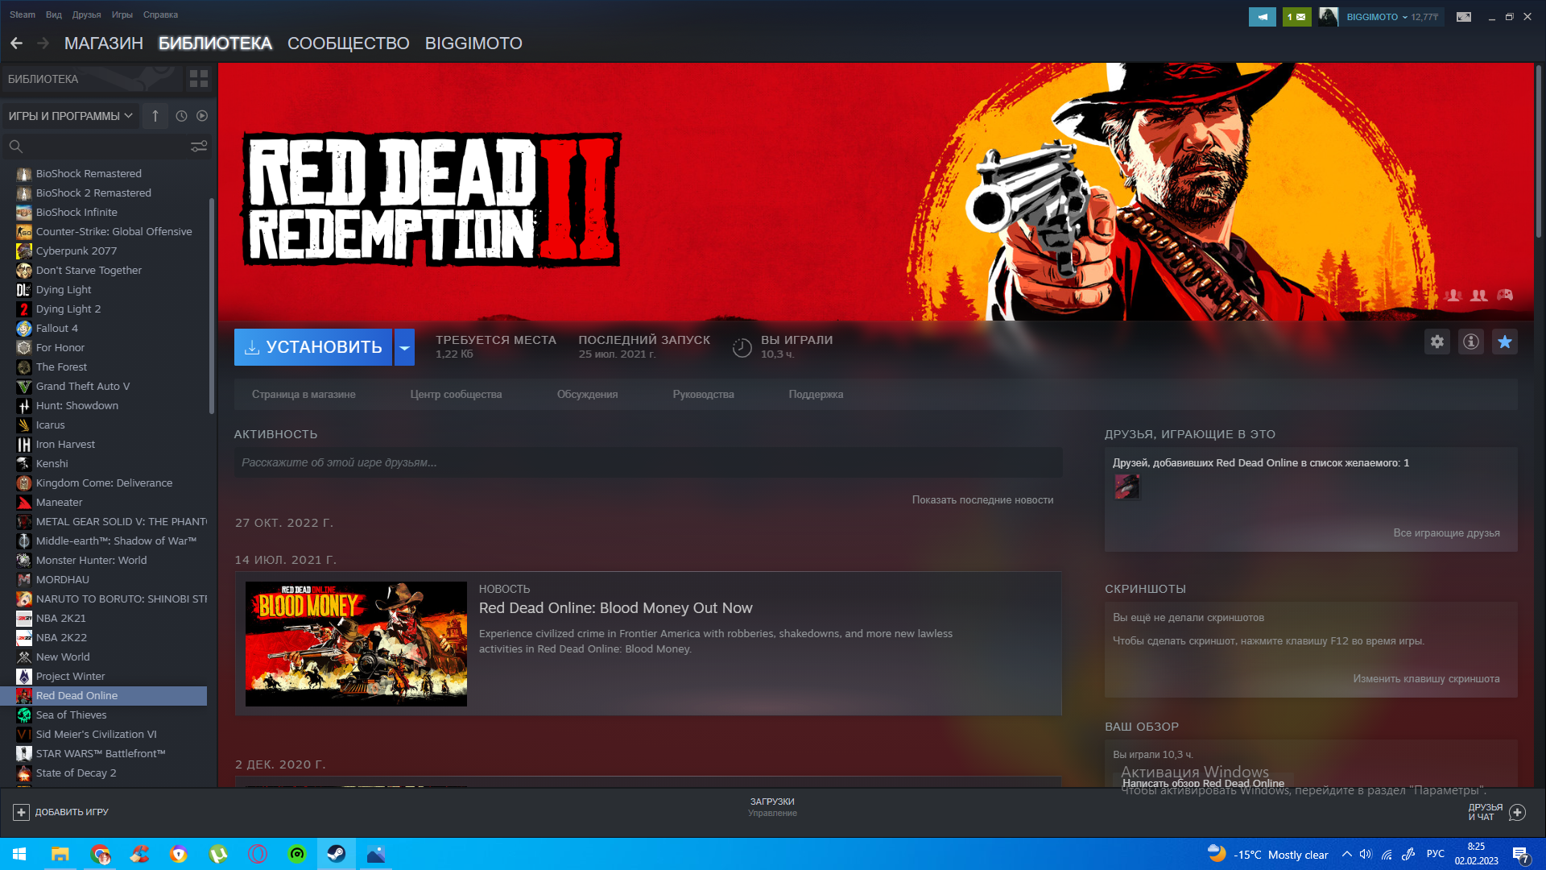Open Руководства tab
Screen dimensions: 1546x870
[x=704, y=395]
